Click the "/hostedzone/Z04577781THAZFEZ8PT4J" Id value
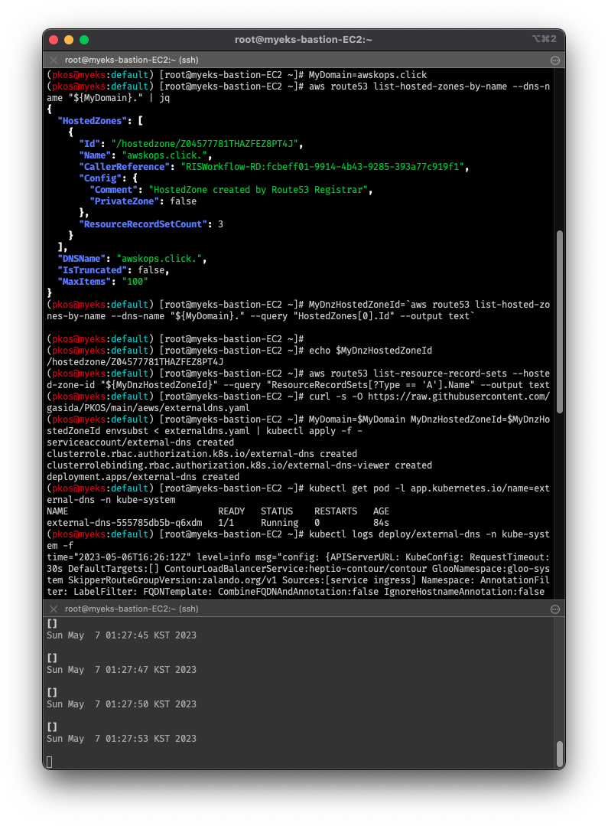Image resolution: width=608 pixels, height=826 pixels. [204, 144]
